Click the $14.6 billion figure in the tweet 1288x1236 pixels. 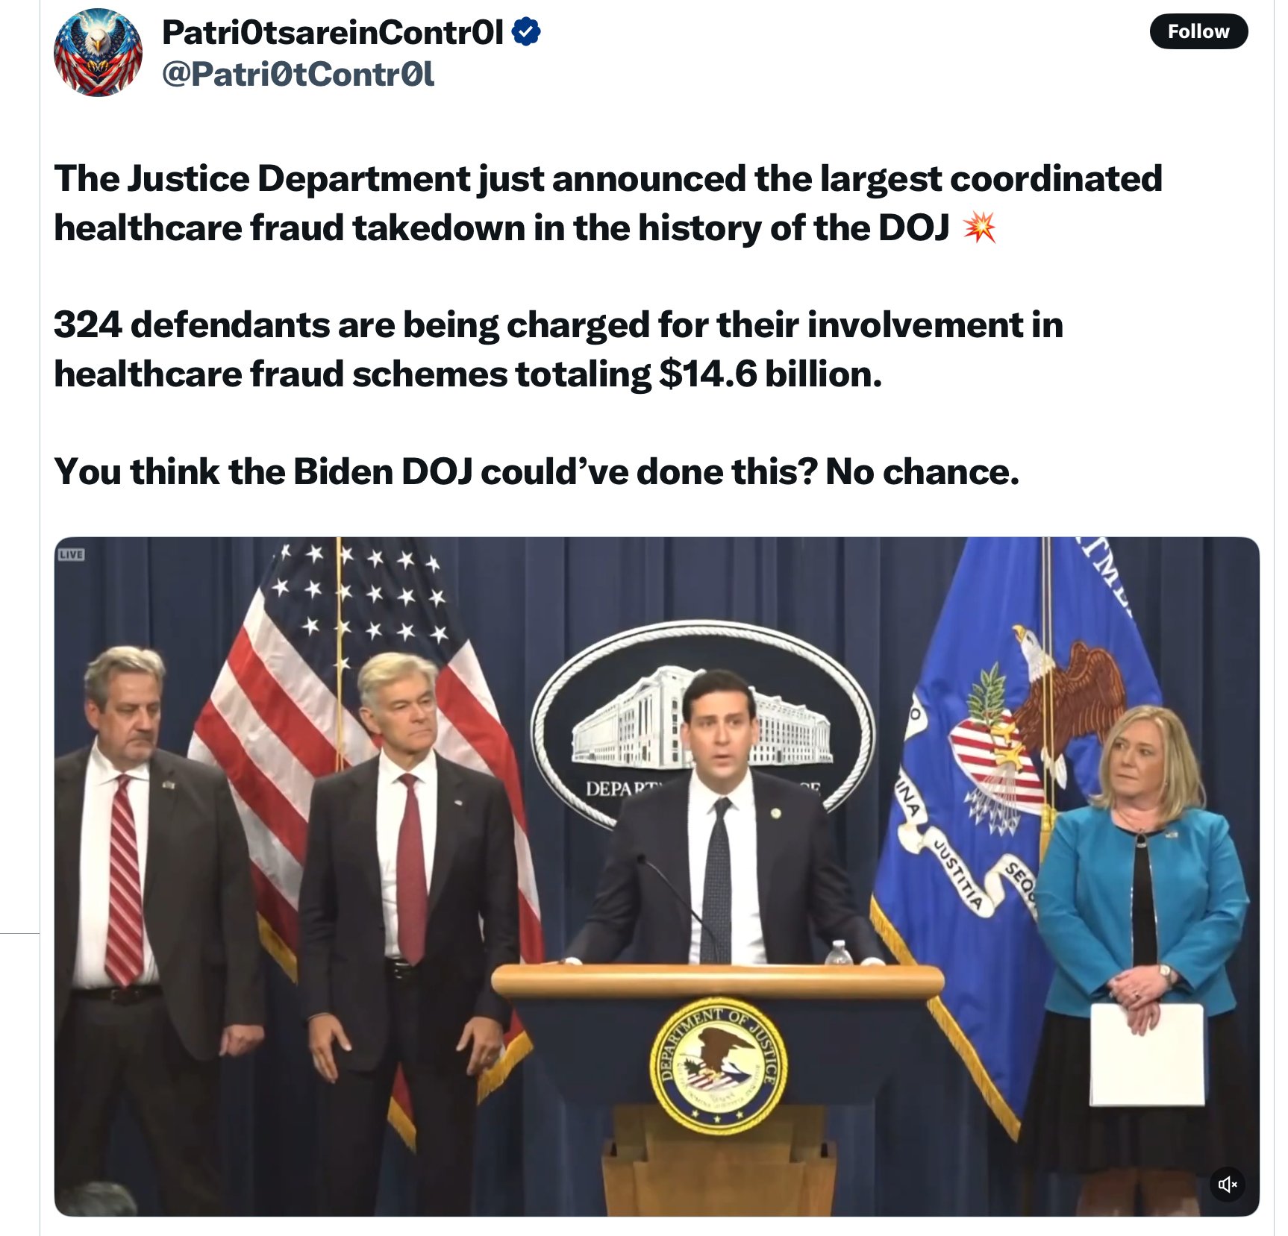tap(770, 374)
